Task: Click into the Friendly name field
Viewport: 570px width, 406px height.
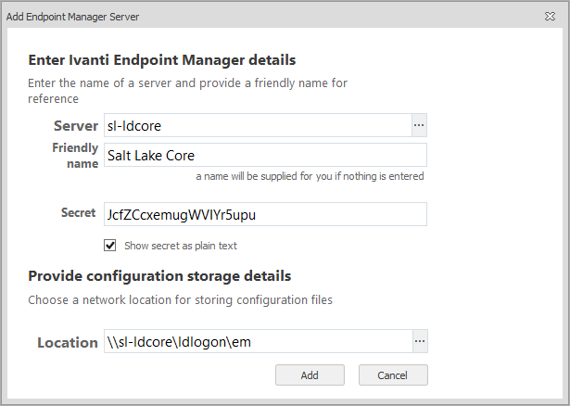Action: click(264, 155)
